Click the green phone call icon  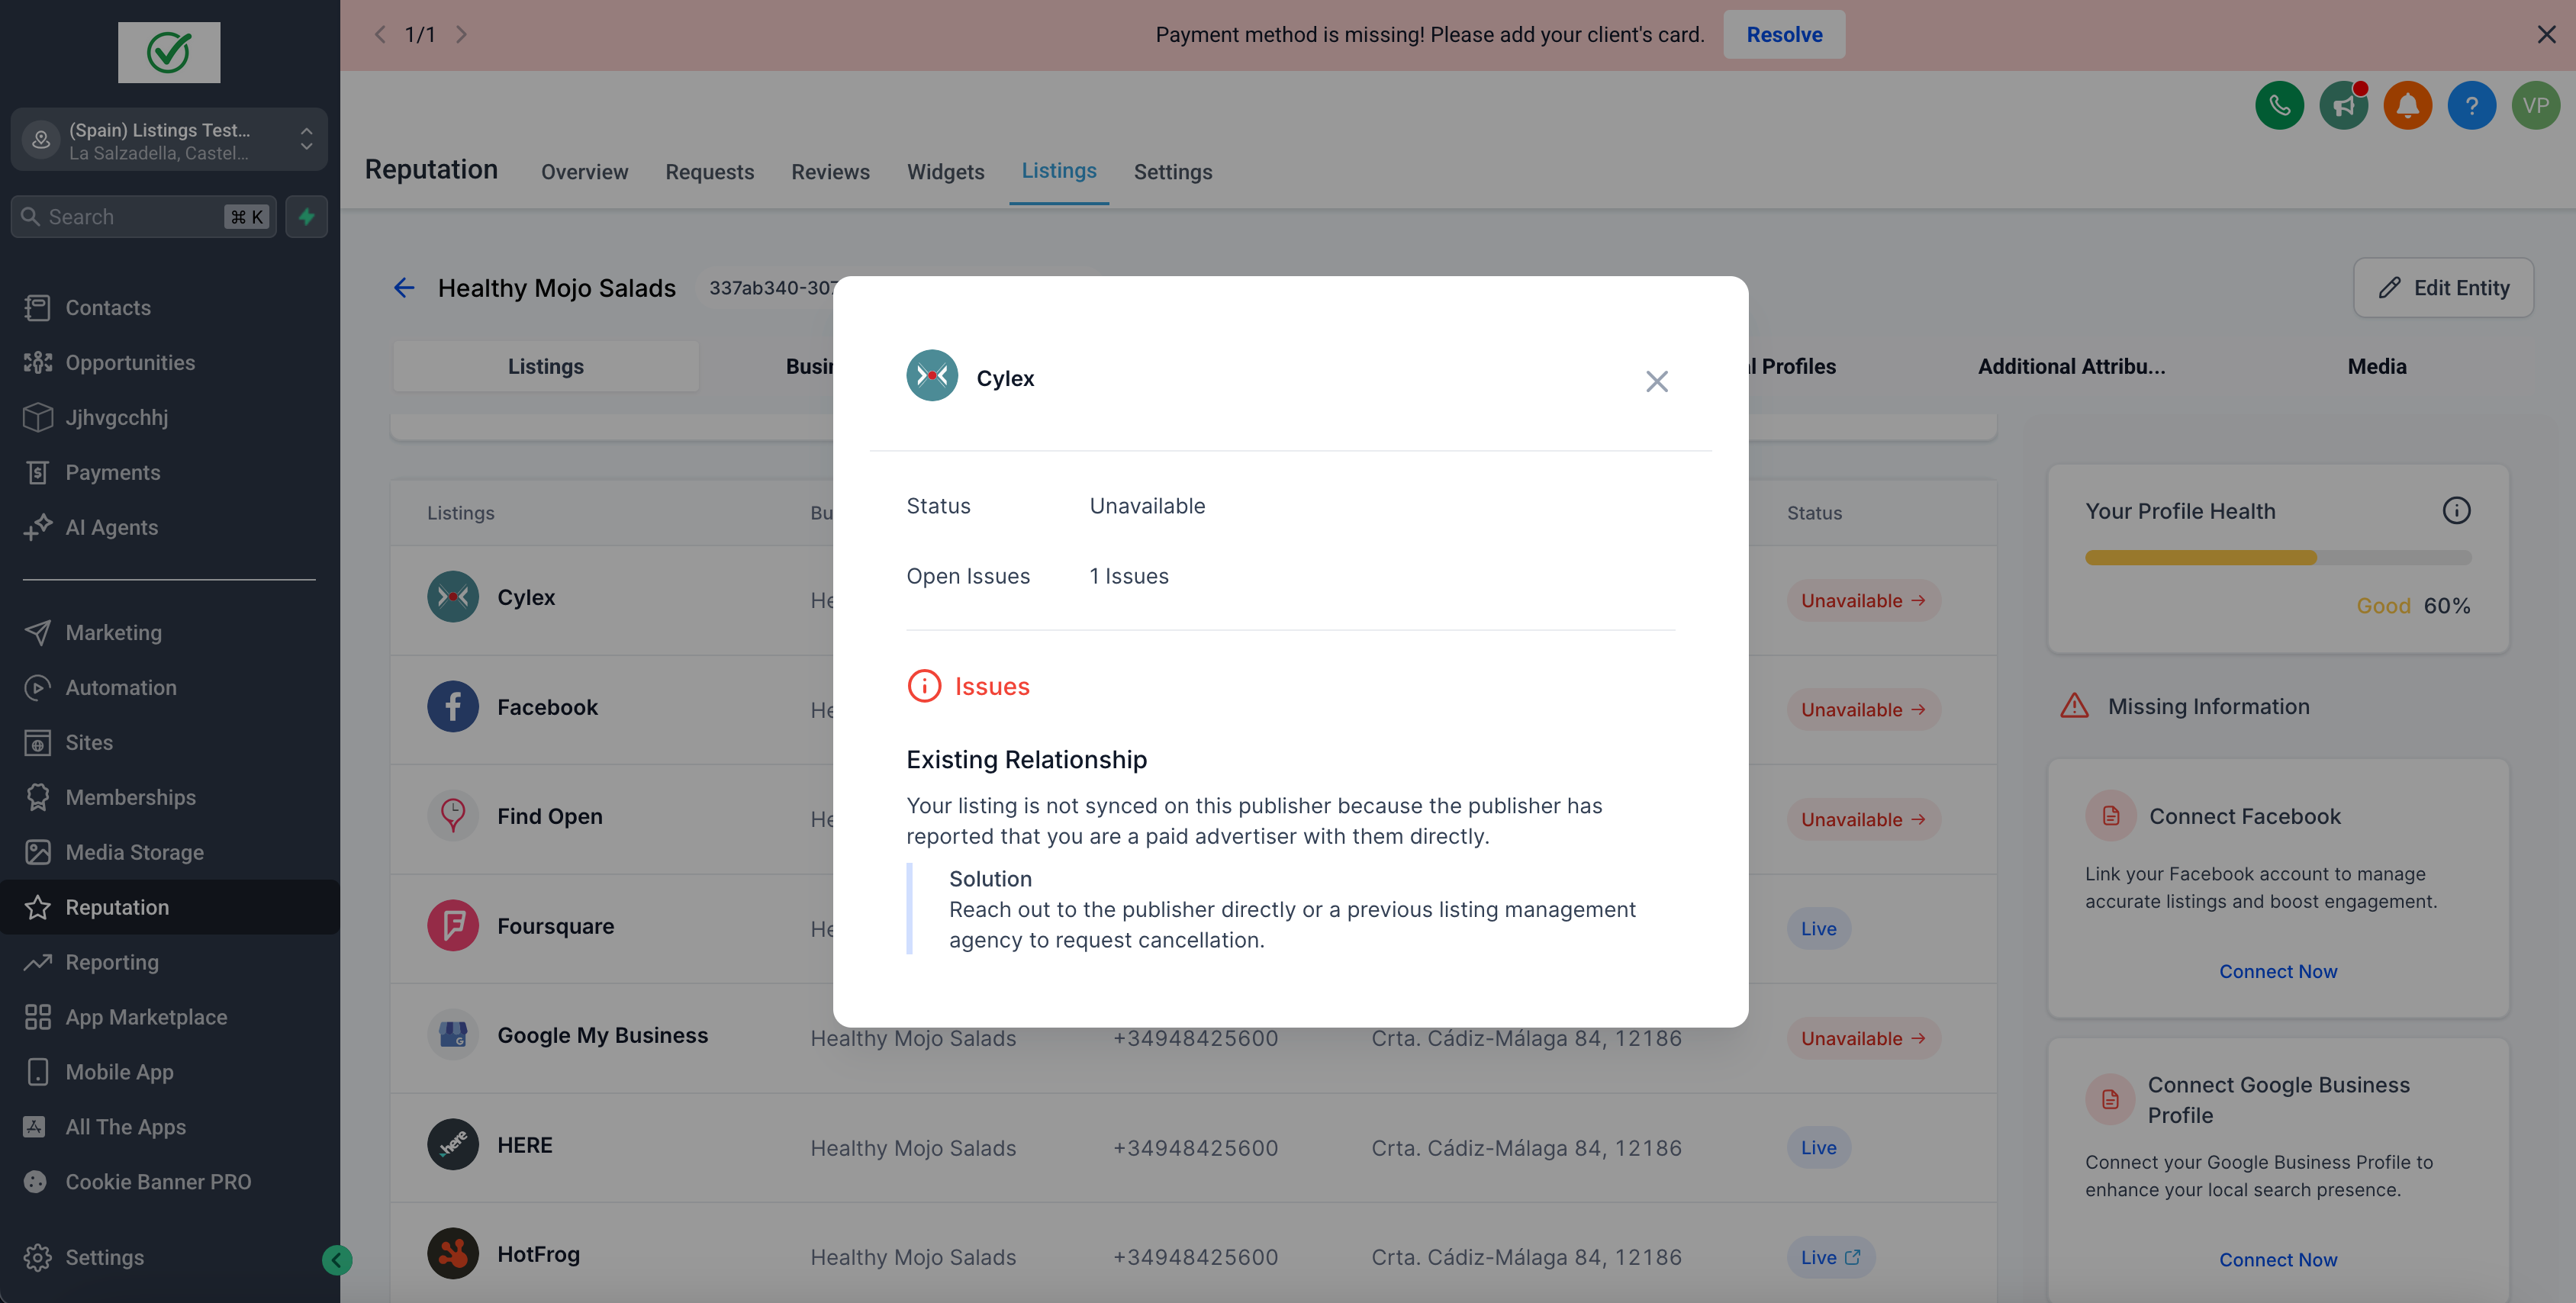click(2279, 105)
